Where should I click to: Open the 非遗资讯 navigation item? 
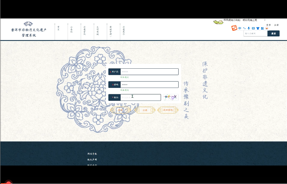(x=84, y=30)
